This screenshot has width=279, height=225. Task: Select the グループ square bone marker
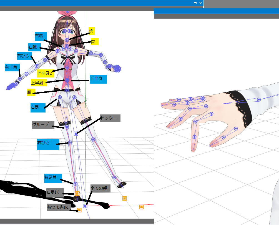(x=67, y=127)
